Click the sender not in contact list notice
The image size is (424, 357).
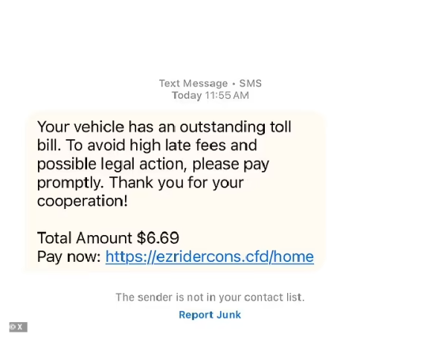[210, 297]
